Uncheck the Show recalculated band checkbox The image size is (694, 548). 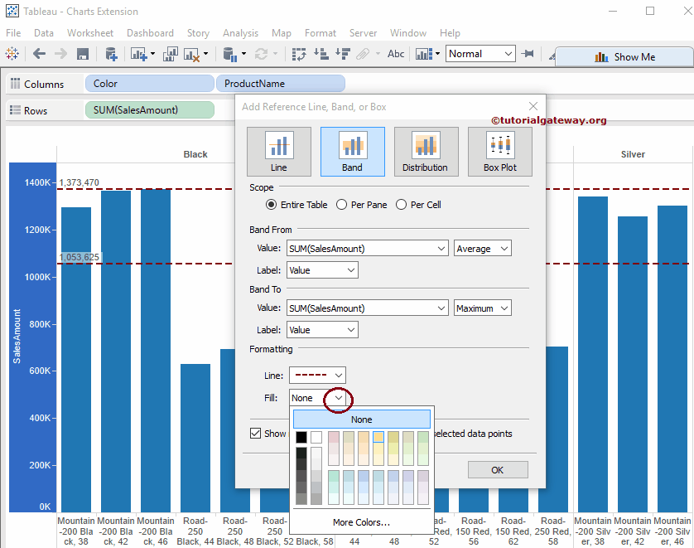(256, 434)
